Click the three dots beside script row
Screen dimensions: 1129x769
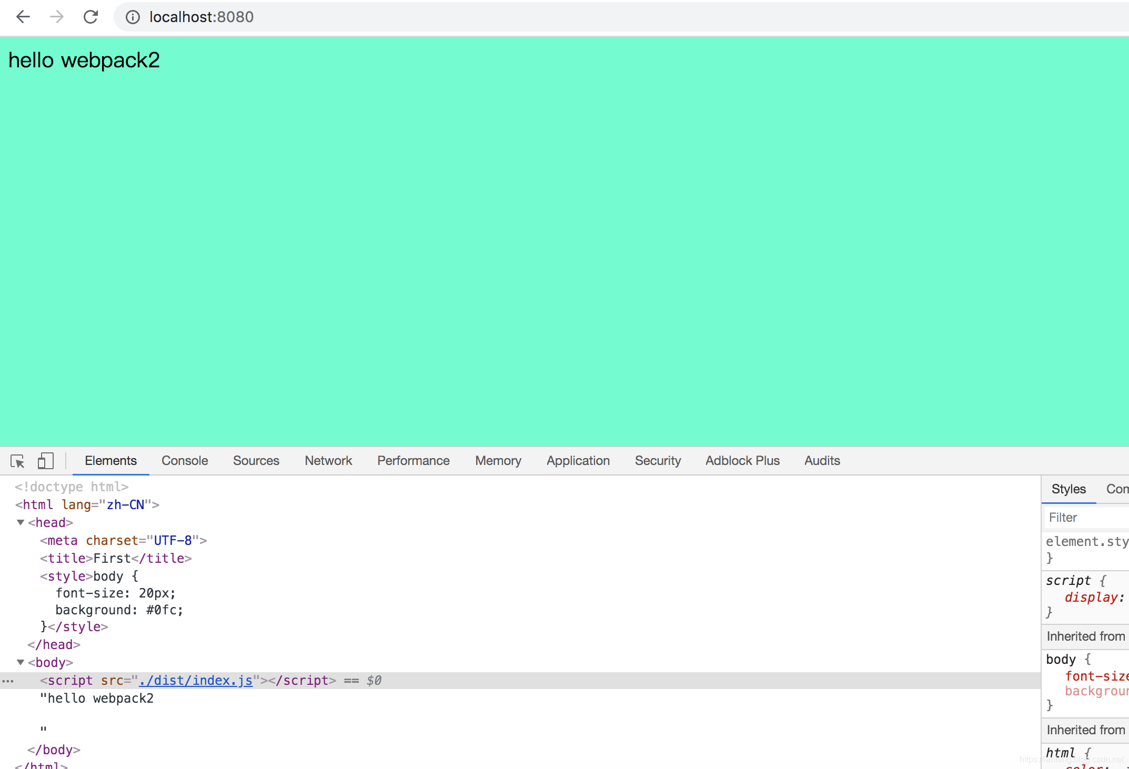tap(7, 681)
